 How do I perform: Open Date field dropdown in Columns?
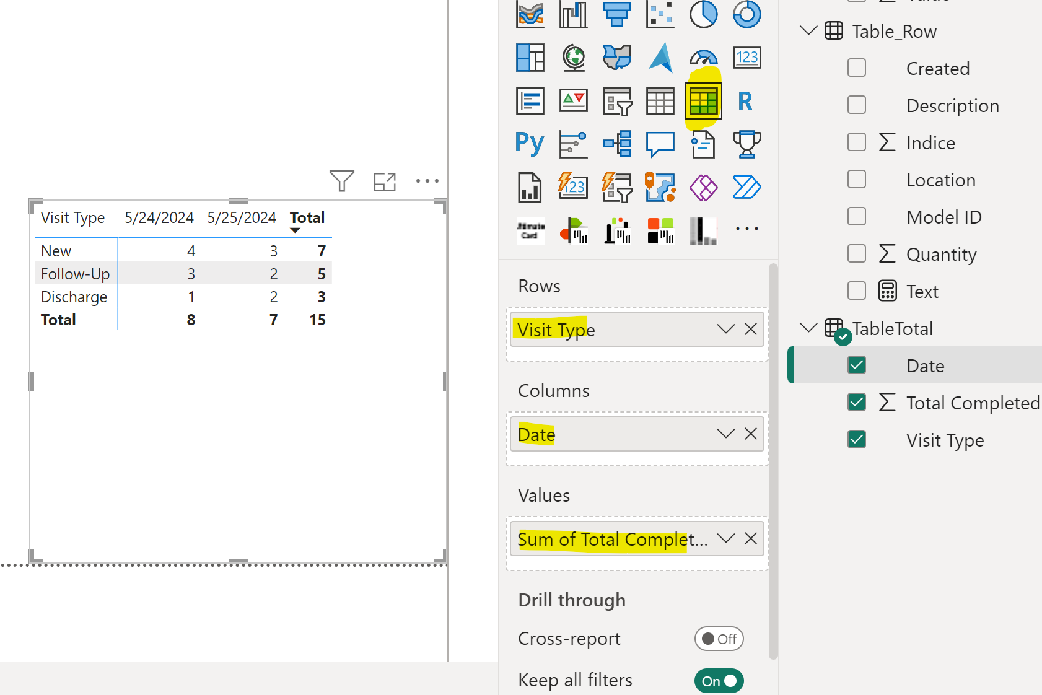pyautogui.click(x=726, y=434)
